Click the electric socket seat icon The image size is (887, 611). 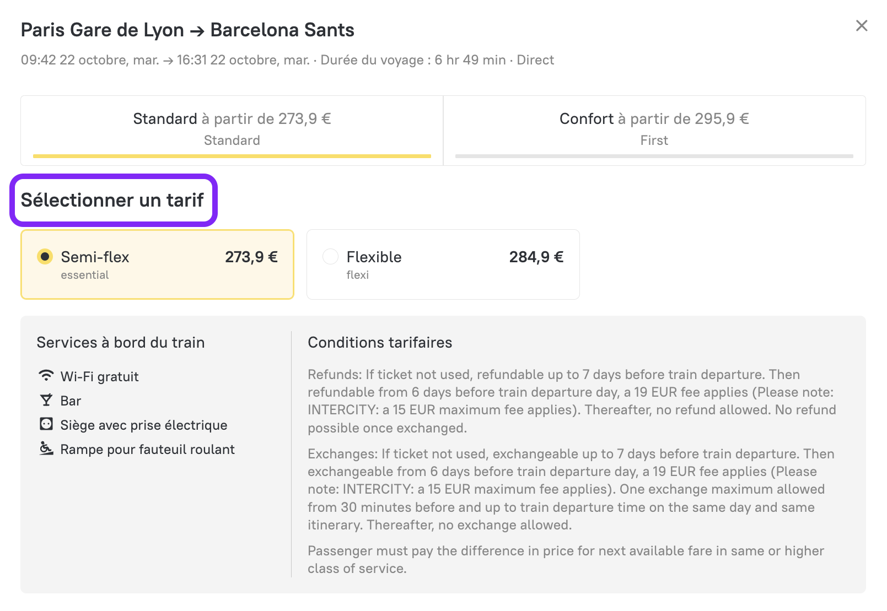click(46, 424)
